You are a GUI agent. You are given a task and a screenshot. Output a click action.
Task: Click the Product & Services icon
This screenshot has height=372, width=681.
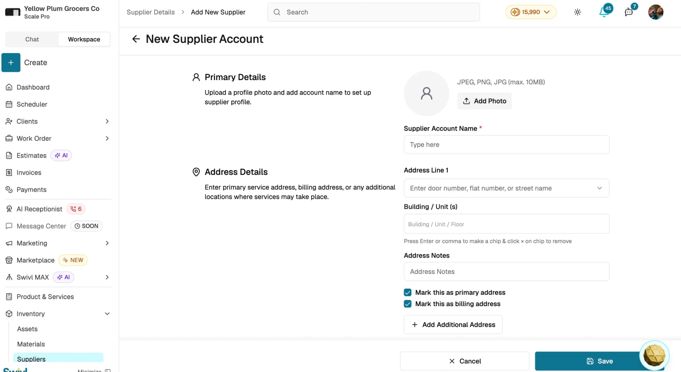tap(9, 297)
